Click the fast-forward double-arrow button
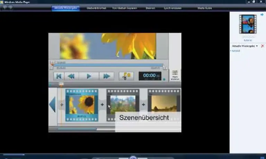Viewport: 266px width, 159px height. [106, 76]
